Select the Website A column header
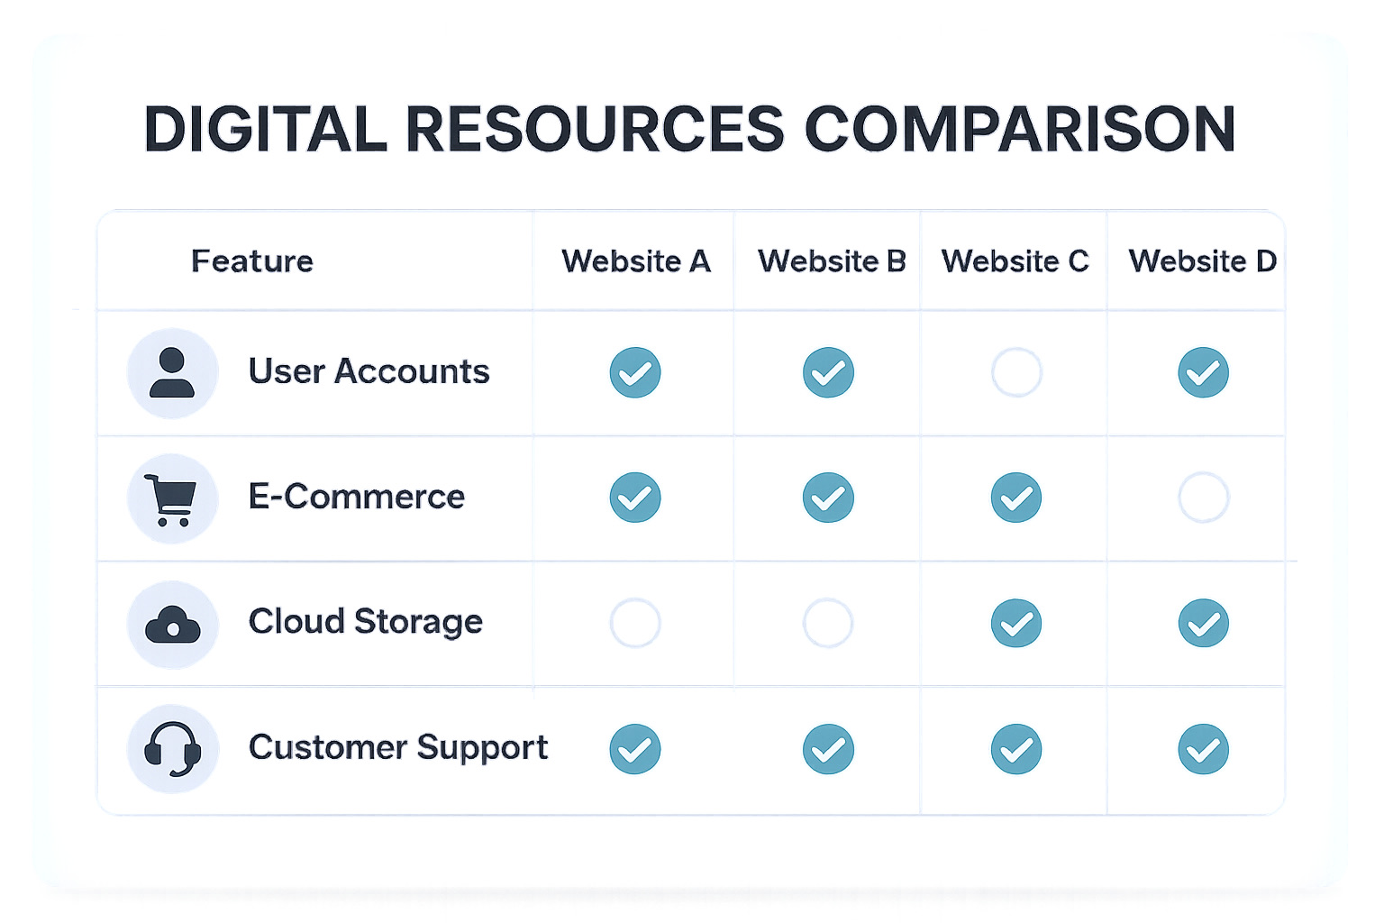The height and width of the screenshot is (923, 1384). point(636,261)
